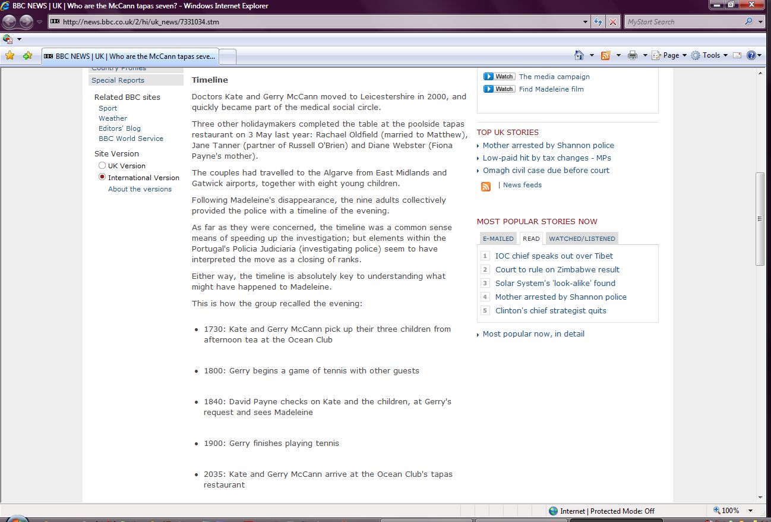Switch to the E-MAILED tab

pyautogui.click(x=498, y=238)
